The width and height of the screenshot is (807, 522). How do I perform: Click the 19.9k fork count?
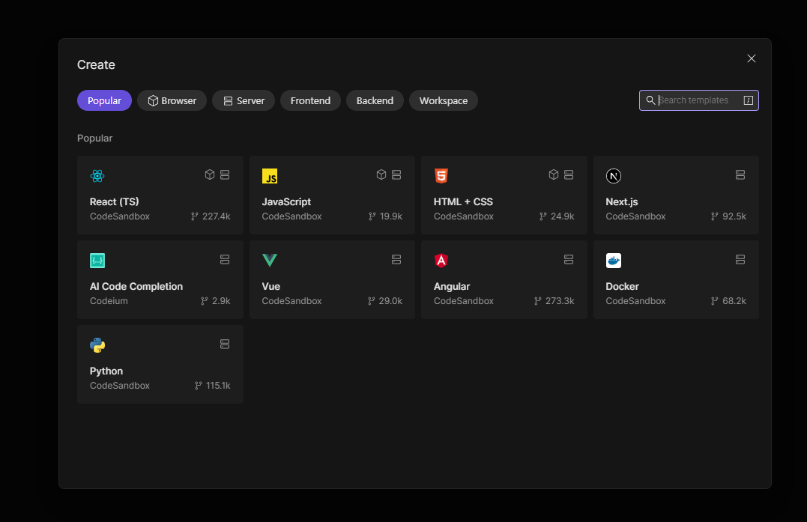tap(391, 216)
